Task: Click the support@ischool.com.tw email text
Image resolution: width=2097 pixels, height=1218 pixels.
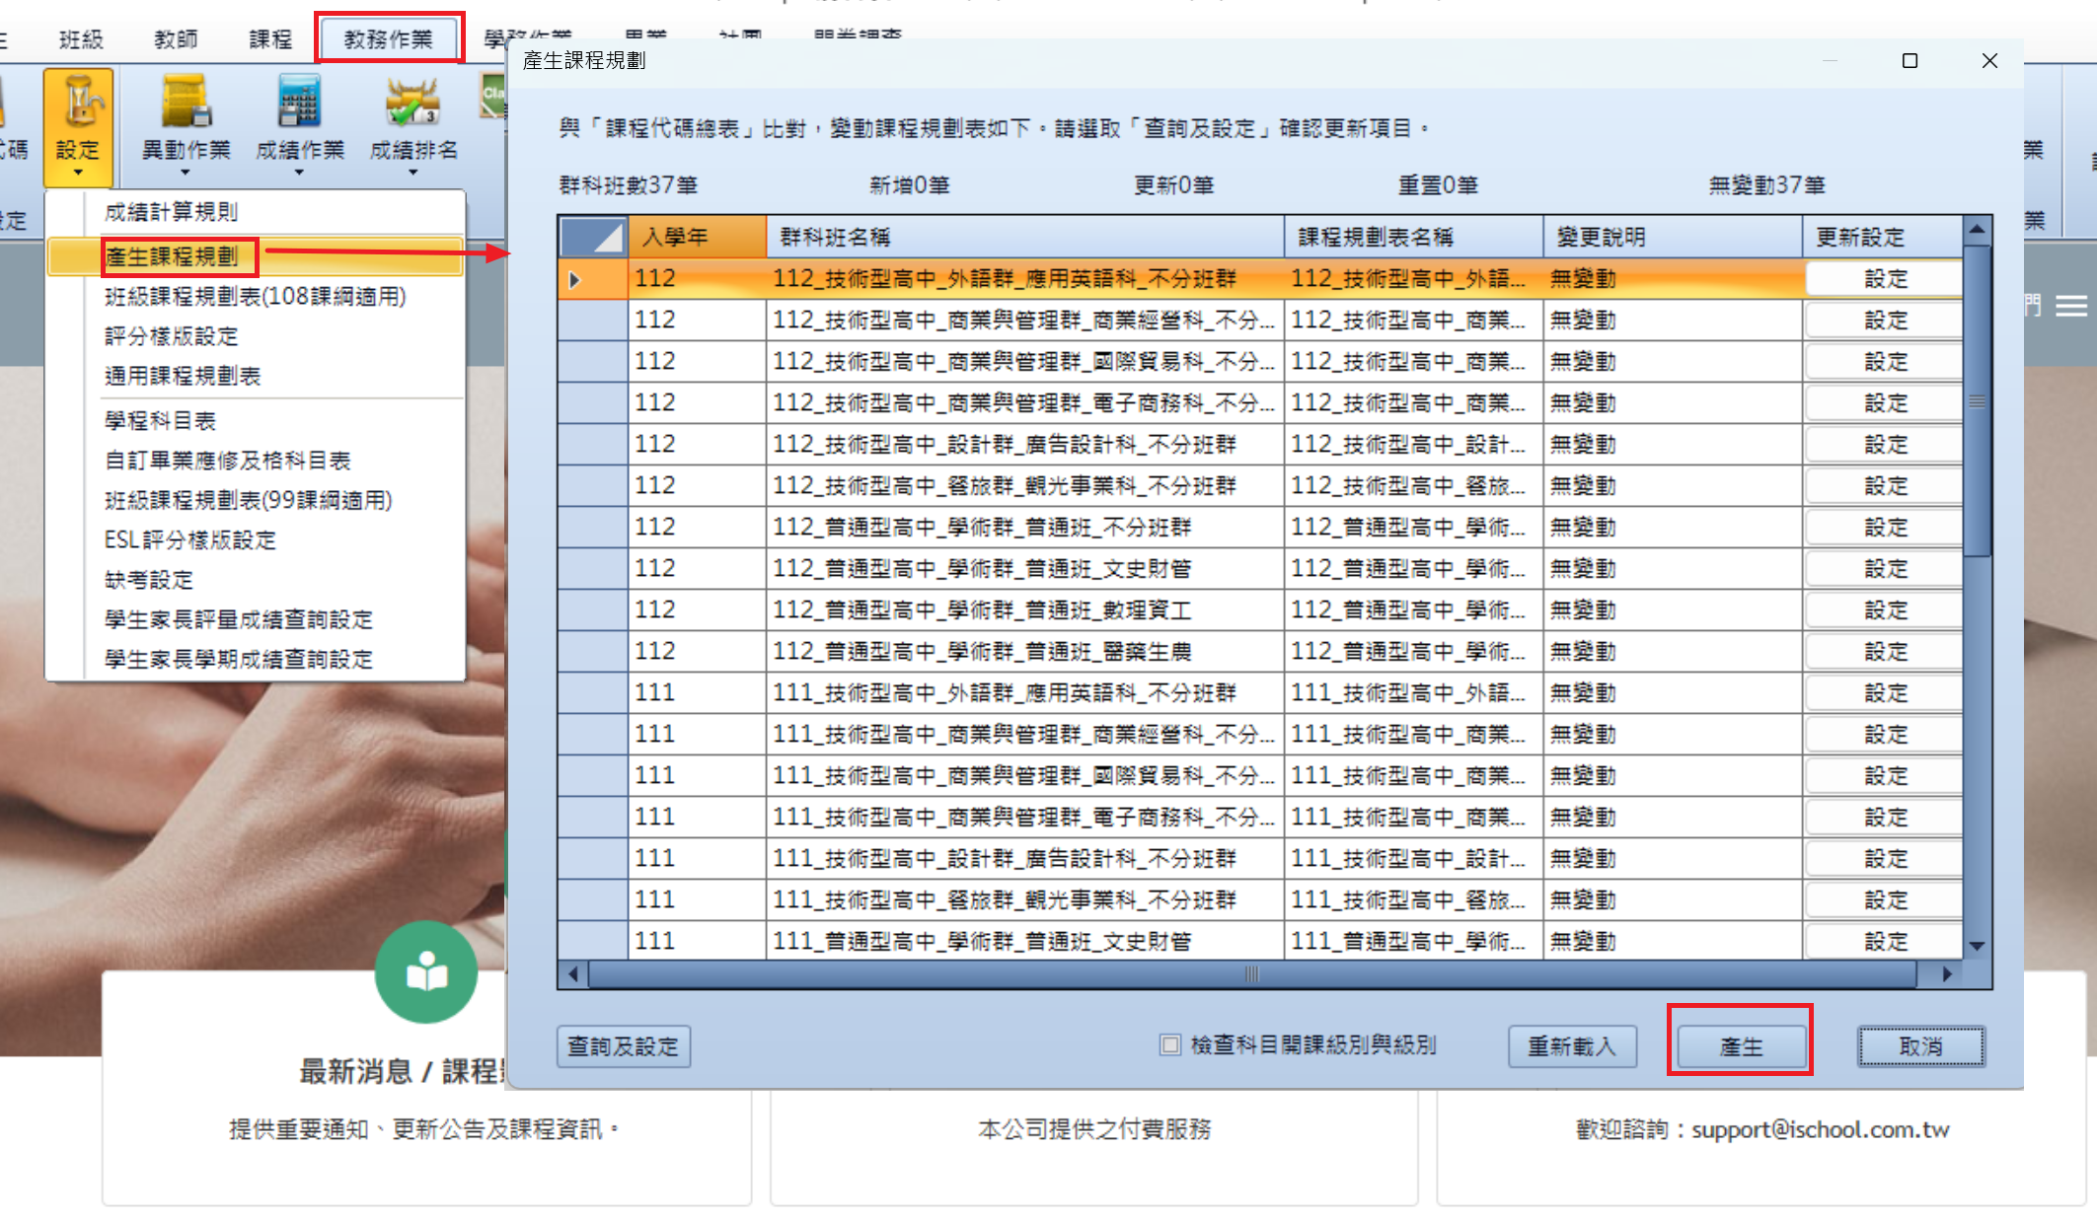Action: (1821, 1129)
